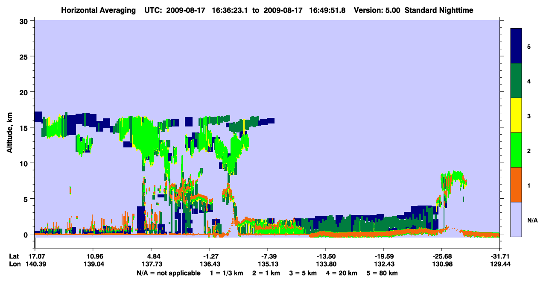This screenshot has height=285, width=555.
Task: Click latitude value -19.59
Action: coord(383,256)
